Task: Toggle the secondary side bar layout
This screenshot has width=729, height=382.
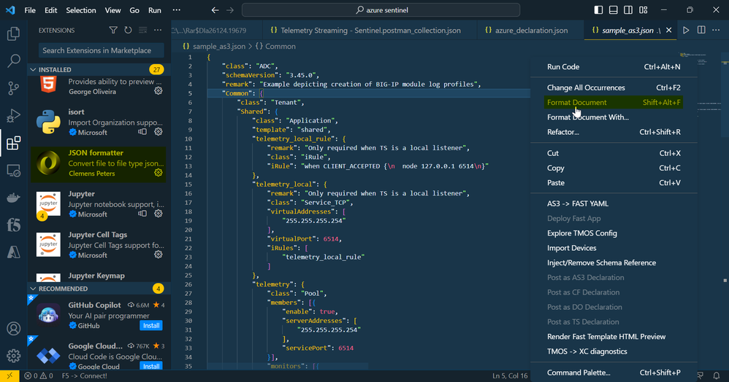Action: [628, 10]
